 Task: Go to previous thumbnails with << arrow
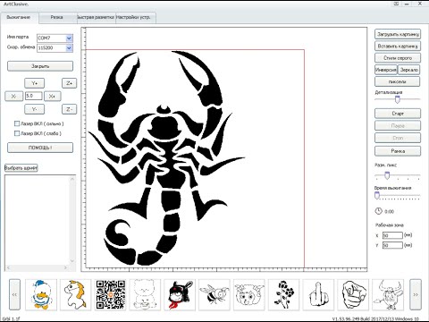click(x=14, y=294)
